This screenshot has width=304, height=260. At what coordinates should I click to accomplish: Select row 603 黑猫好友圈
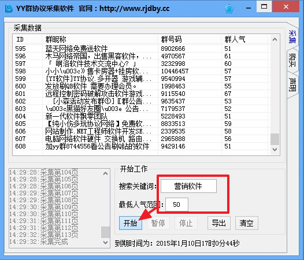[142, 109]
